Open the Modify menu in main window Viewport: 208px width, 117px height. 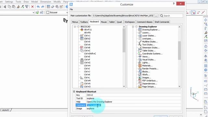(x=57, y=2)
